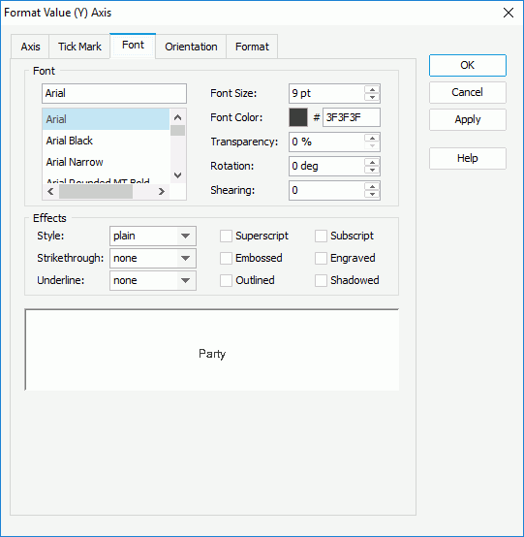Increase Transparency with up spinner
This screenshot has height=537, width=524.
pos(372,138)
